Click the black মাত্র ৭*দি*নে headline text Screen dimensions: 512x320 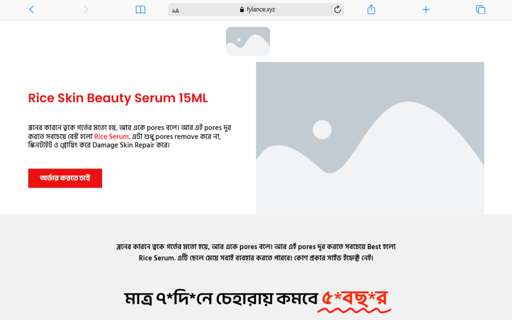[221, 298]
